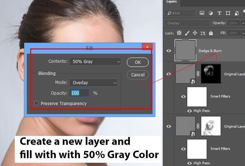Viewport: 245px width, 166px height.
Task: Hide the lower Original Layer
Action: [x=169, y=126]
